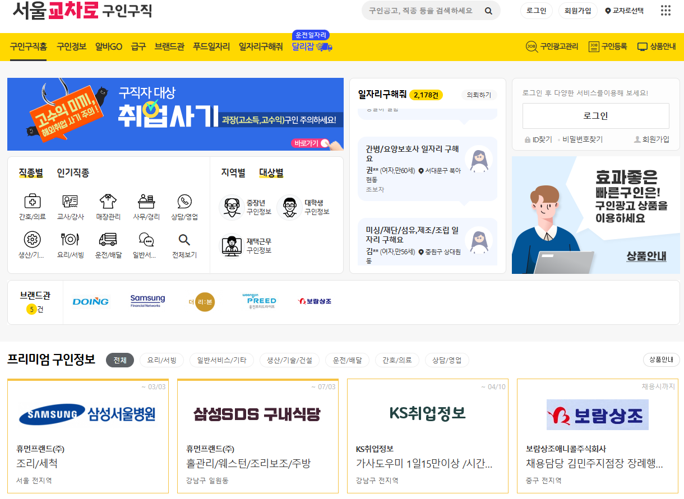Switch to 직종별 tab
This screenshot has height=499, width=684.
pos(31,173)
